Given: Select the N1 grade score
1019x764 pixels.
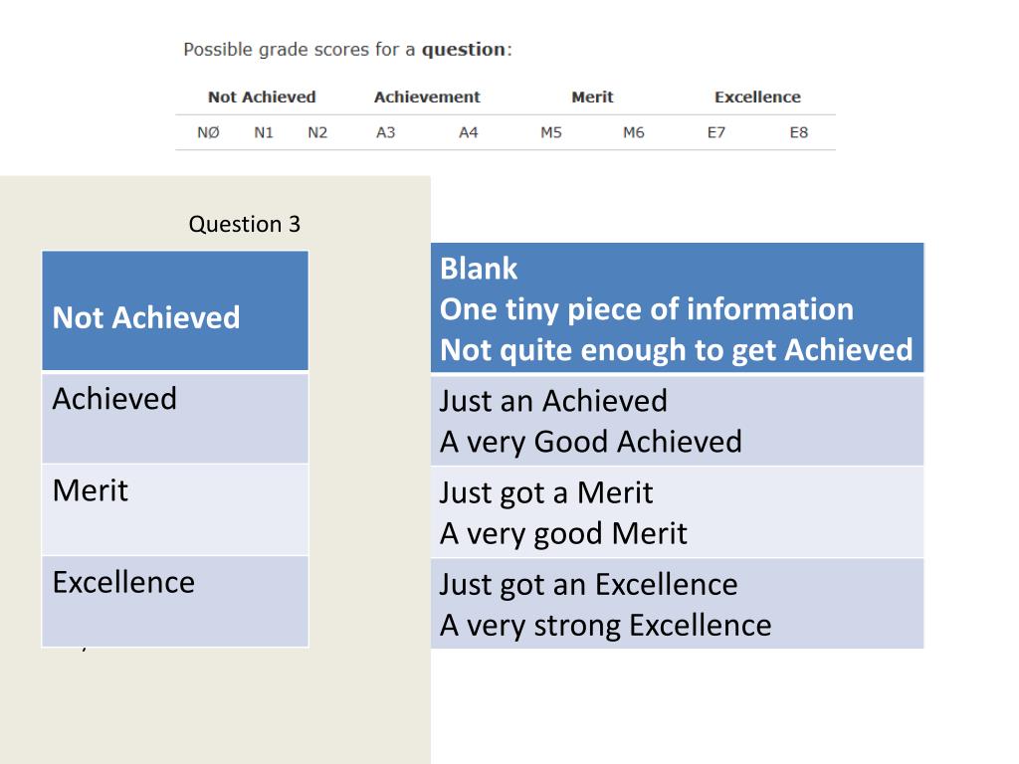Looking at the screenshot, I should 263,132.
